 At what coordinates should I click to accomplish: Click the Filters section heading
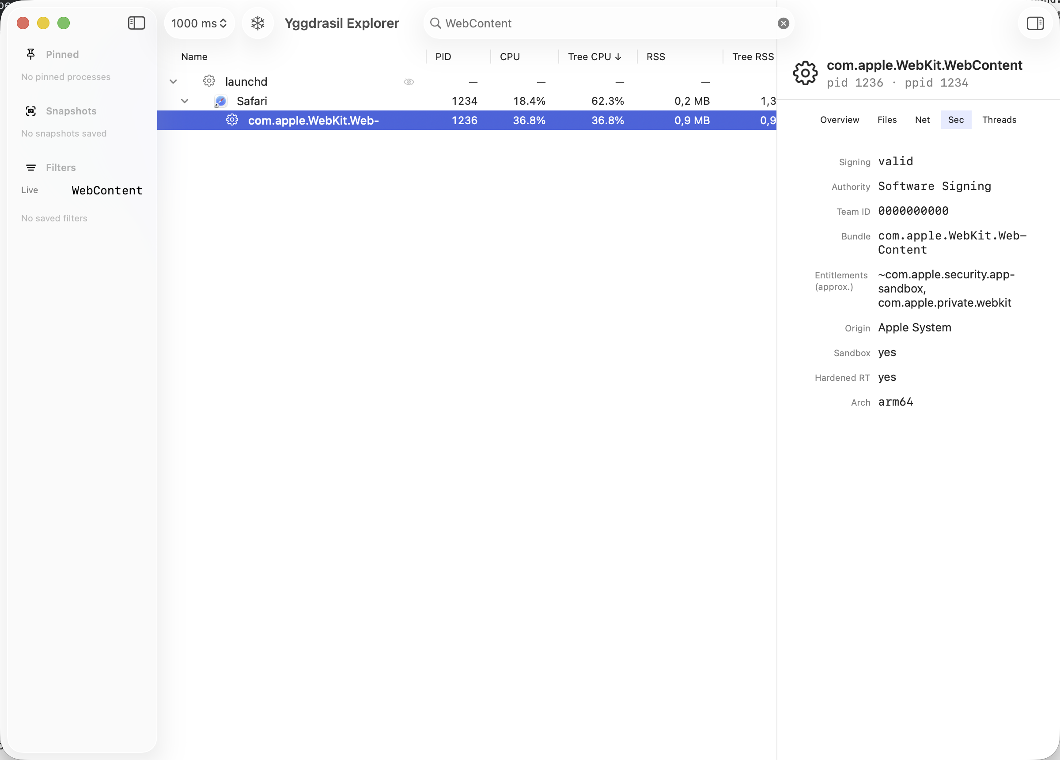[x=61, y=167]
